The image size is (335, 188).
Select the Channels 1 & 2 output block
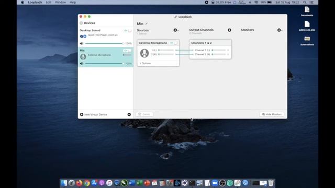click(x=210, y=49)
